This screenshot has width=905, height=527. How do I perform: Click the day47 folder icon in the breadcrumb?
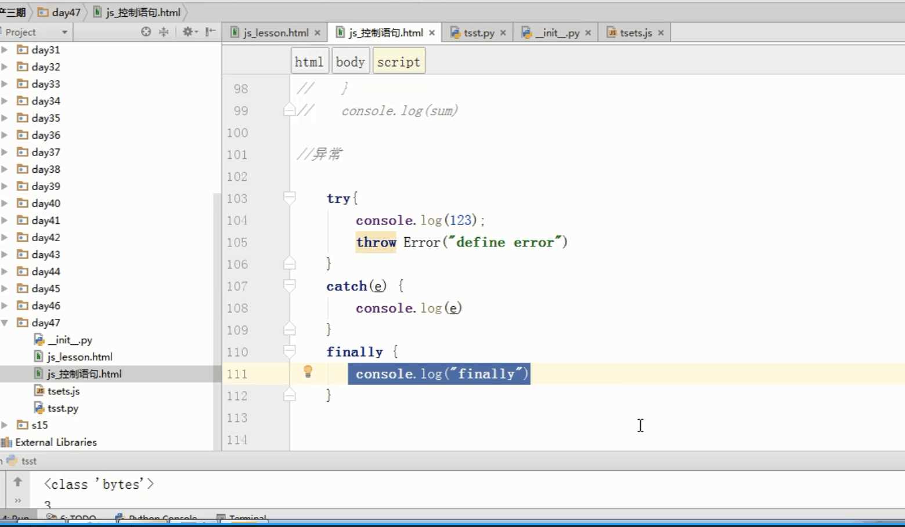pos(43,12)
